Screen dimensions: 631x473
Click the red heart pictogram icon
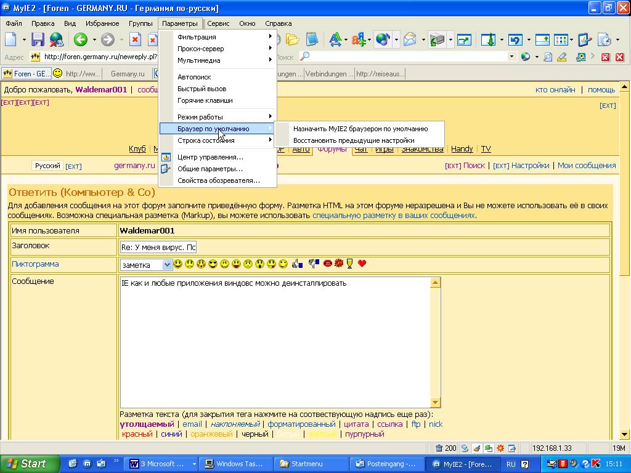point(362,264)
